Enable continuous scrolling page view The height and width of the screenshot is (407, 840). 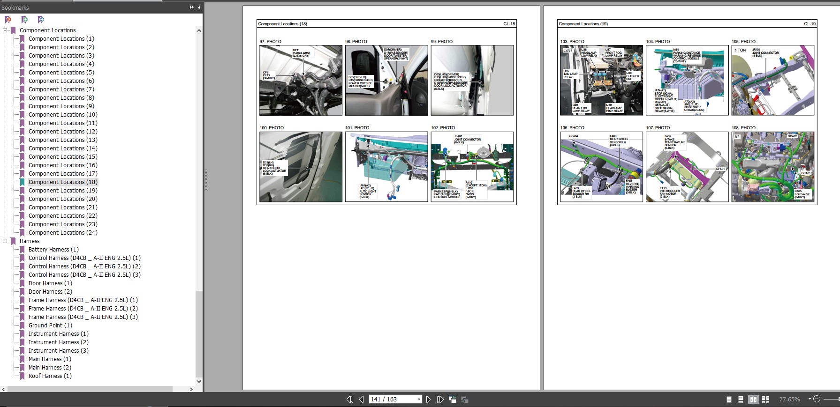[741, 400]
